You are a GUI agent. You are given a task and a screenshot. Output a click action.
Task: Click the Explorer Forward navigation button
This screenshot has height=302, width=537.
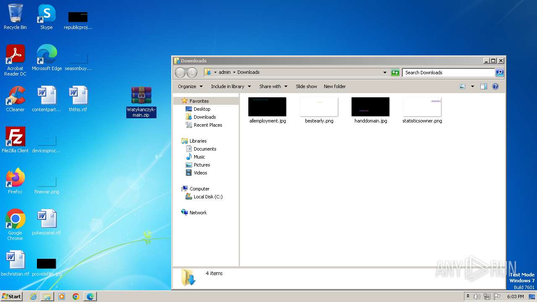[x=192, y=73]
